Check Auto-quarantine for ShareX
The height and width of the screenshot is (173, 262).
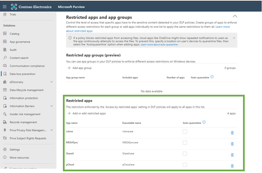[185, 154]
